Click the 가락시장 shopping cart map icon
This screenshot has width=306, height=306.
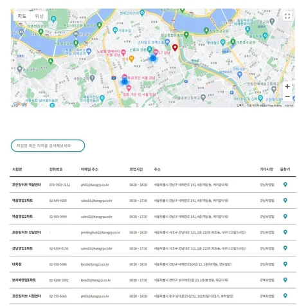click(x=240, y=75)
